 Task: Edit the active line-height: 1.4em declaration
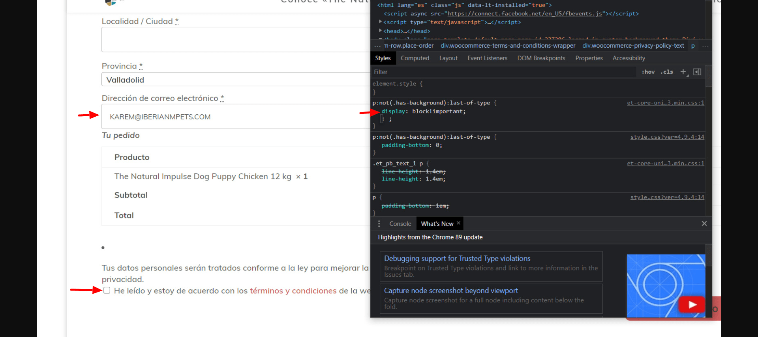pos(413,179)
